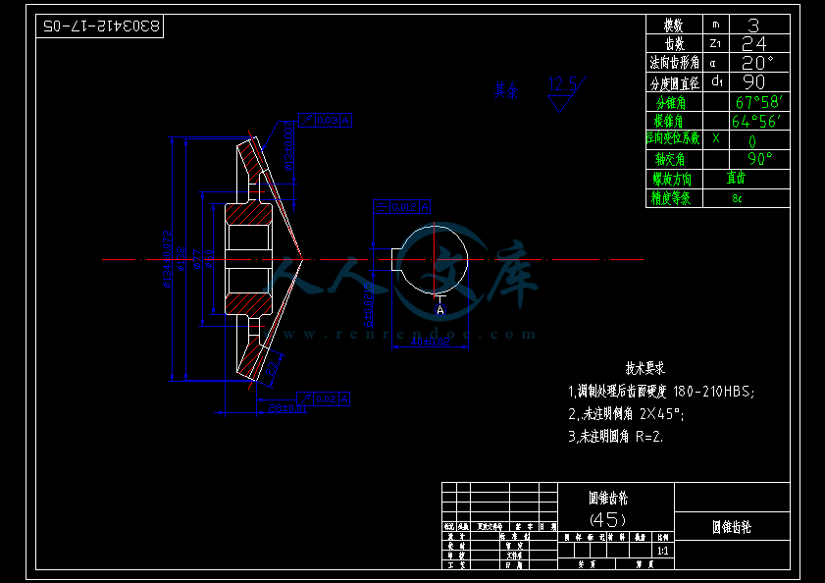Select the requirement line with 2X45°

(626, 414)
